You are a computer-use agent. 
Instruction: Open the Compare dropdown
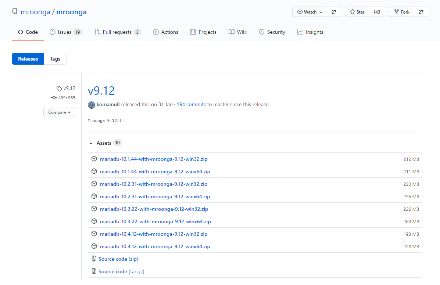pyautogui.click(x=59, y=112)
